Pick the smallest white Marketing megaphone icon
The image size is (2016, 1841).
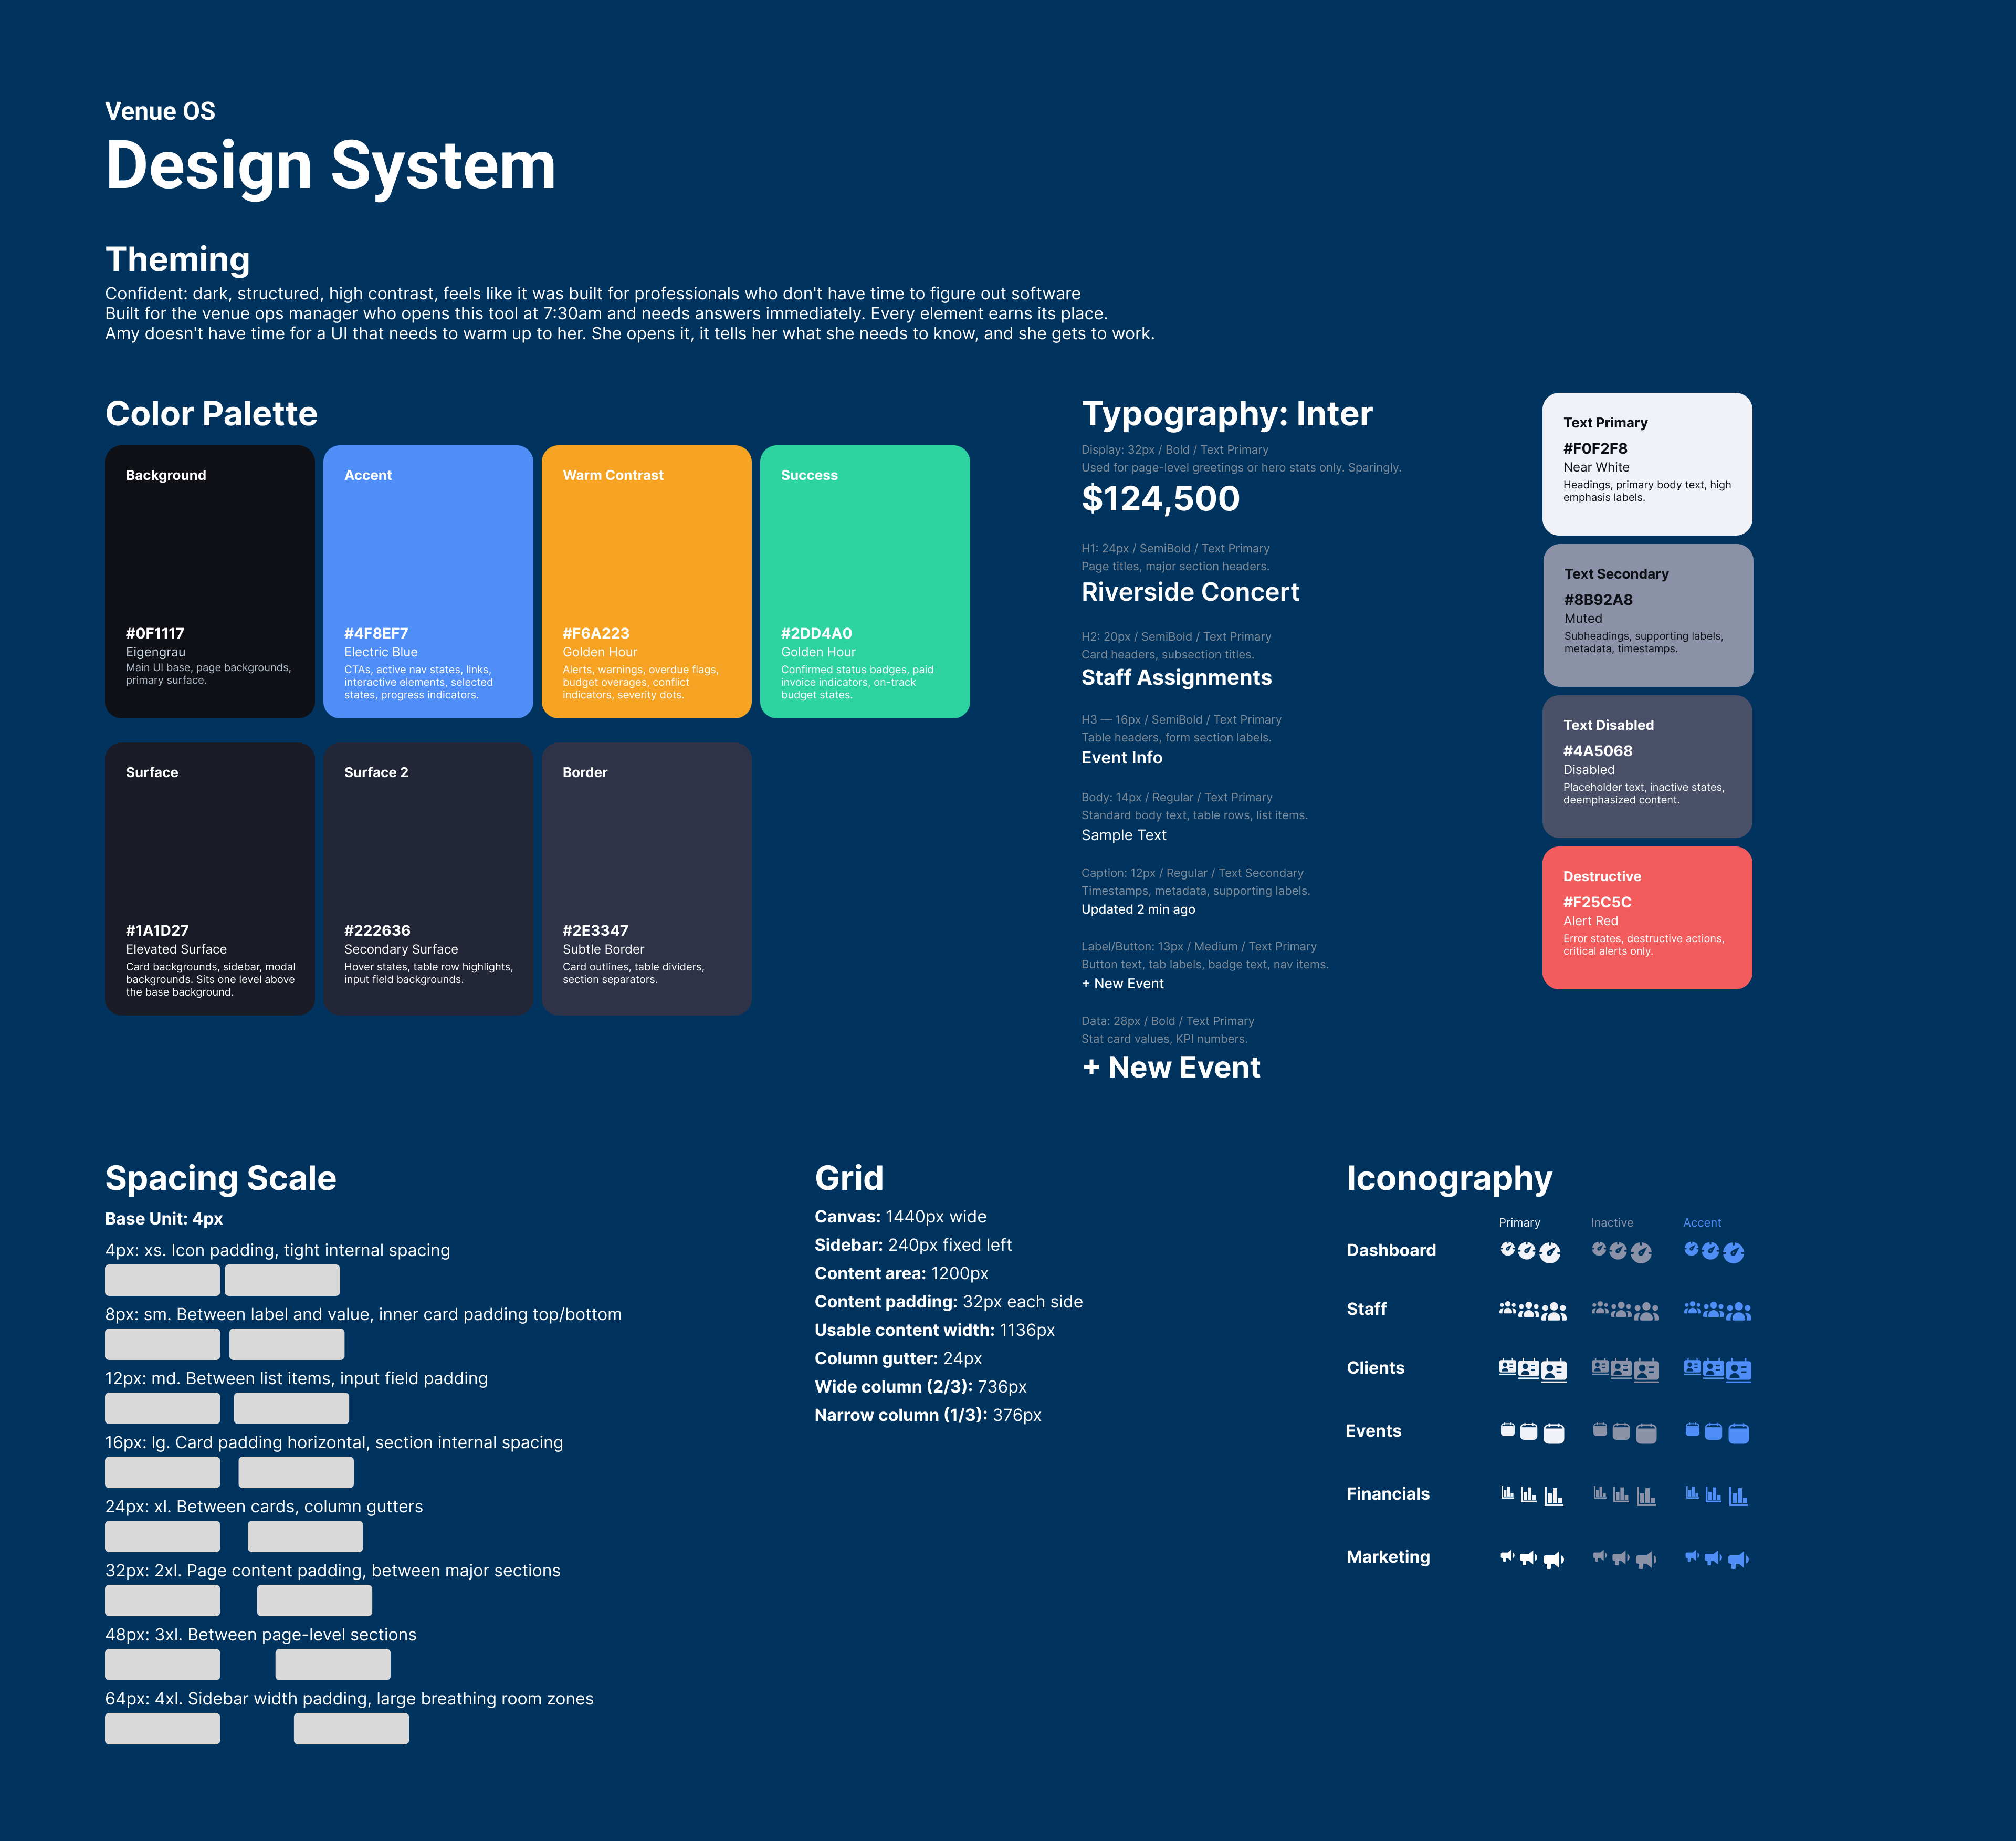(x=1507, y=1556)
